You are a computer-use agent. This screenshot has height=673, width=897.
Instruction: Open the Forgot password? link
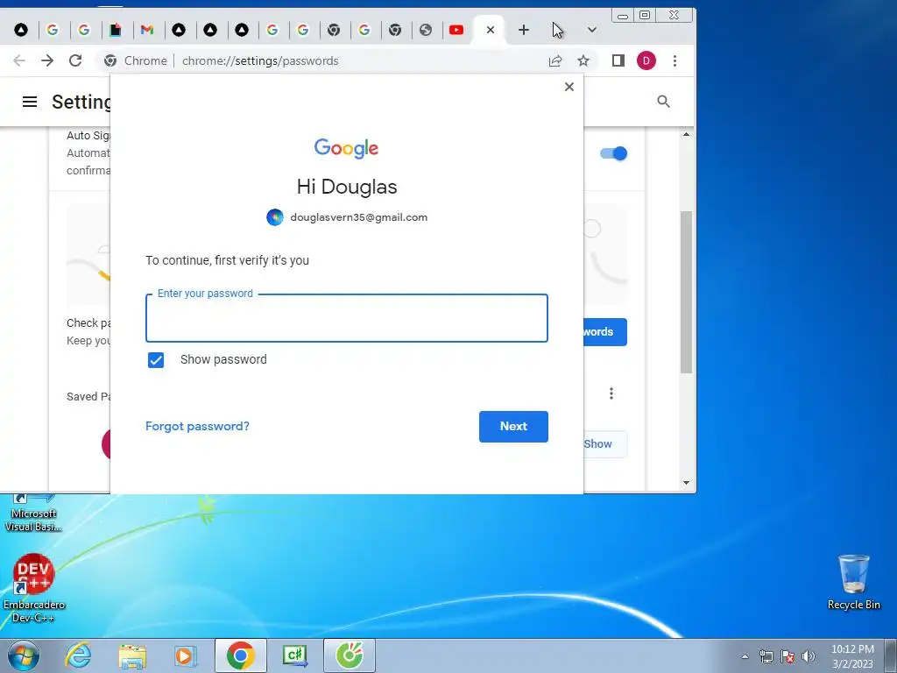tap(197, 427)
